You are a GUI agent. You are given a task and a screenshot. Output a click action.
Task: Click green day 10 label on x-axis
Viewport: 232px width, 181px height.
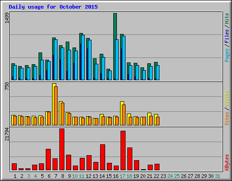[x=75, y=176]
